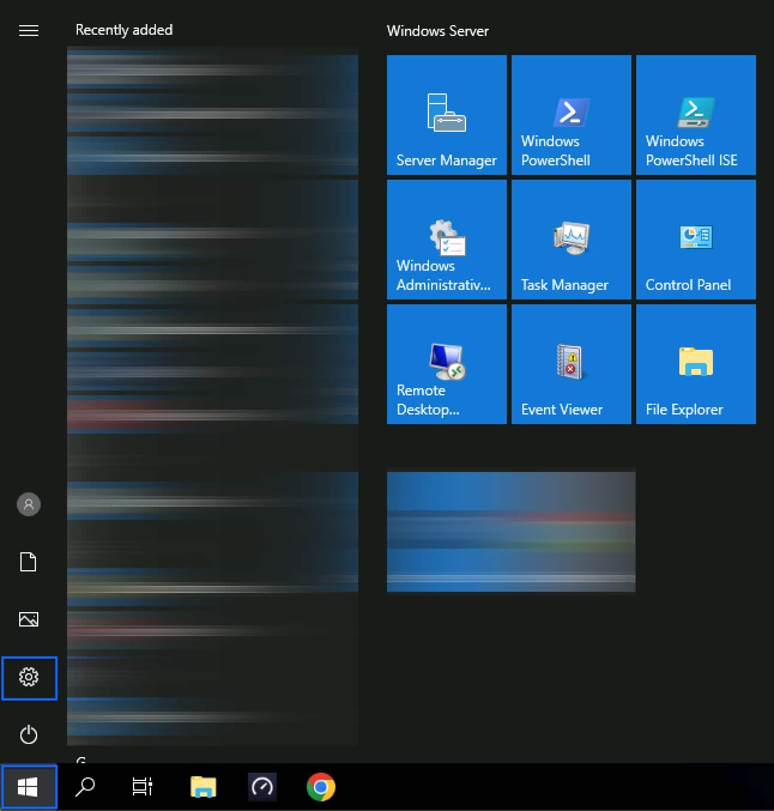Open the speedometer app on the taskbar
The width and height of the screenshot is (774, 811).
[262, 787]
